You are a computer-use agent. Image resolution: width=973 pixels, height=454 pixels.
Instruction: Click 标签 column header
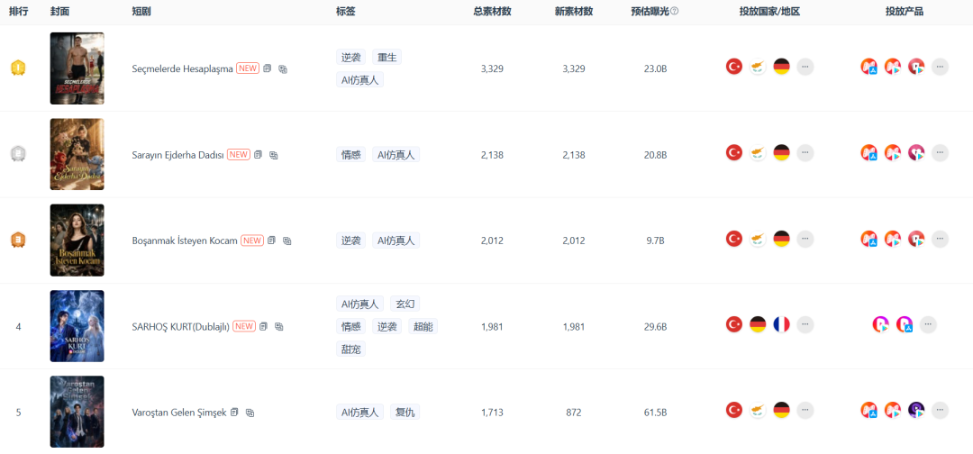point(346,11)
